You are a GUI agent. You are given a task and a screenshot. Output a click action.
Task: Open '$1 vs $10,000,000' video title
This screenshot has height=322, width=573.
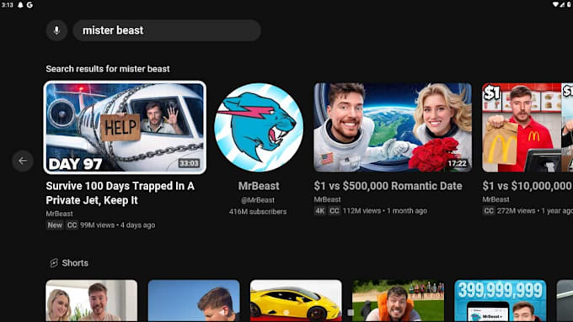(x=527, y=186)
